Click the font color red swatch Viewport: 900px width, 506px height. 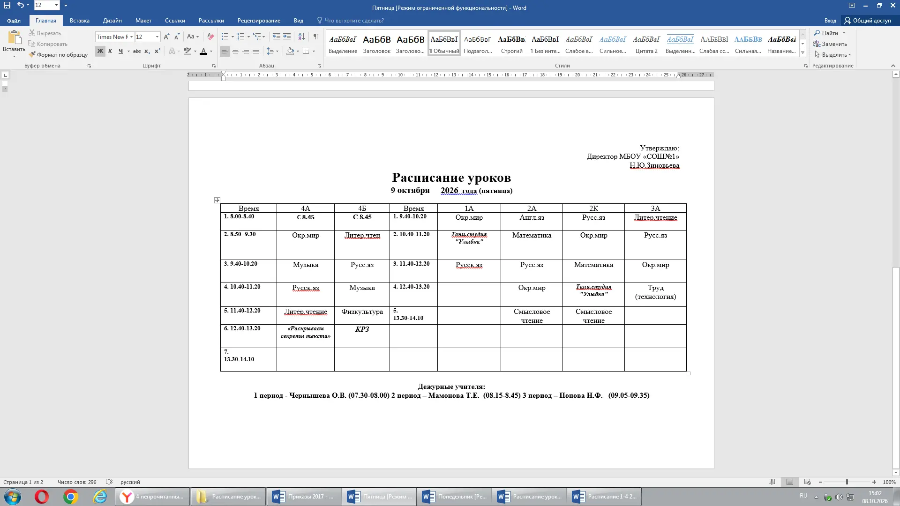[203, 51]
